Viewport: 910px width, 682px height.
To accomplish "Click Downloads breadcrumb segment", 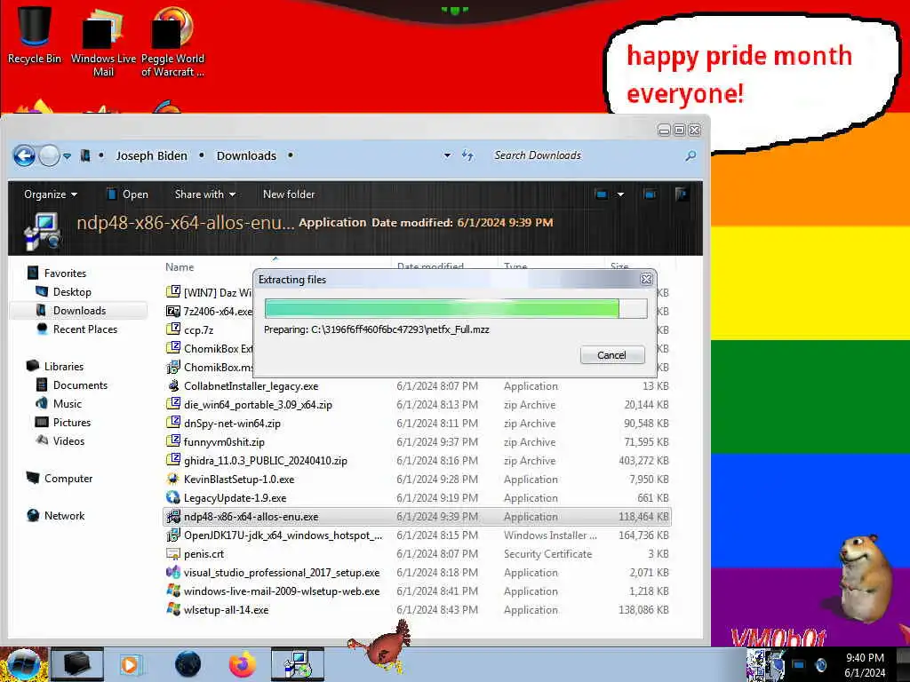I will [246, 155].
